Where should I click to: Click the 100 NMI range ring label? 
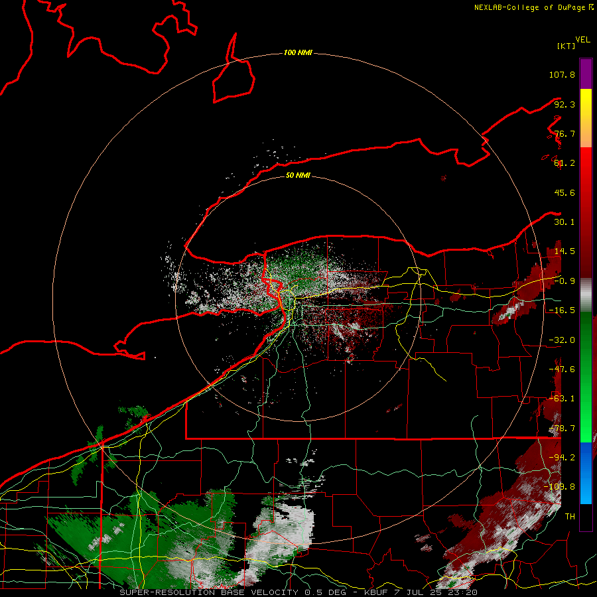coord(298,52)
